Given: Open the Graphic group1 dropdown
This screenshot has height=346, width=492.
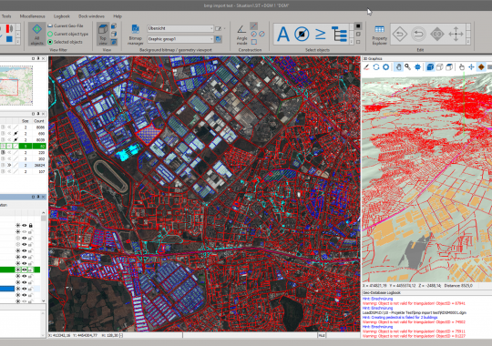Looking at the screenshot, I should tap(180, 39).
